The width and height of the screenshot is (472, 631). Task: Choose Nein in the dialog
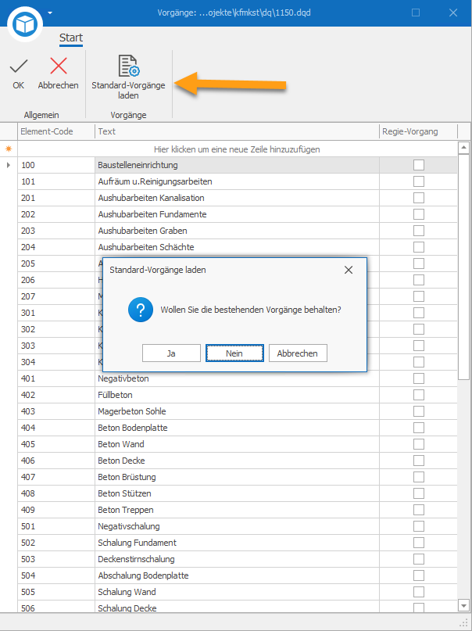[x=234, y=353]
